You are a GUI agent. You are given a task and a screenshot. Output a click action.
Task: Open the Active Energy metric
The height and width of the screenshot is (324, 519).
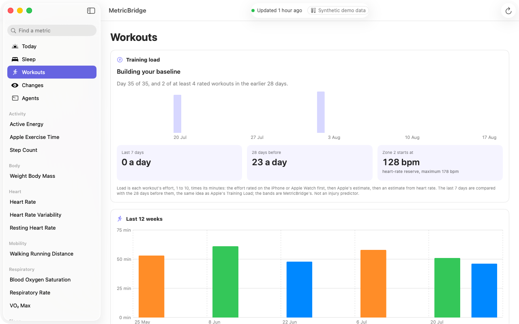[x=52, y=124]
